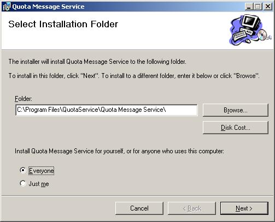Click the "Folder:" field label
The width and height of the screenshot is (275, 222).
click(24, 99)
